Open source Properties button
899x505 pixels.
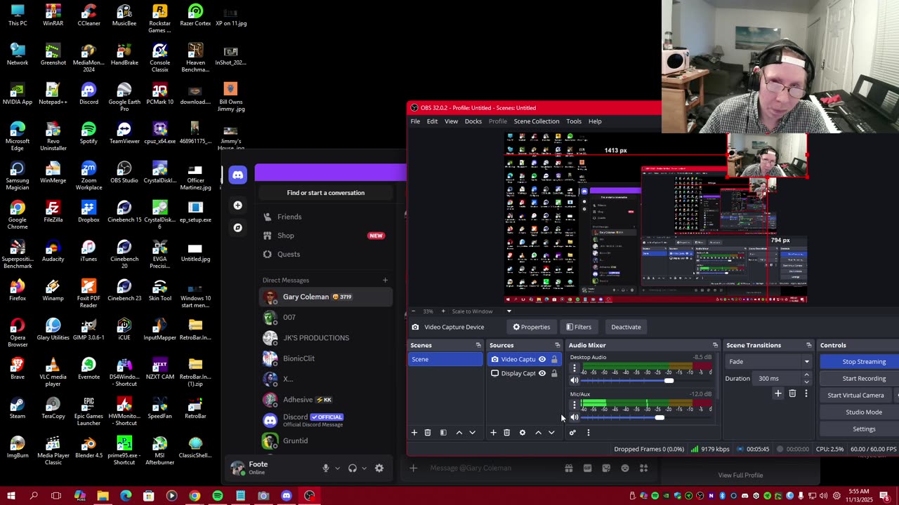pyautogui.click(x=531, y=327)
